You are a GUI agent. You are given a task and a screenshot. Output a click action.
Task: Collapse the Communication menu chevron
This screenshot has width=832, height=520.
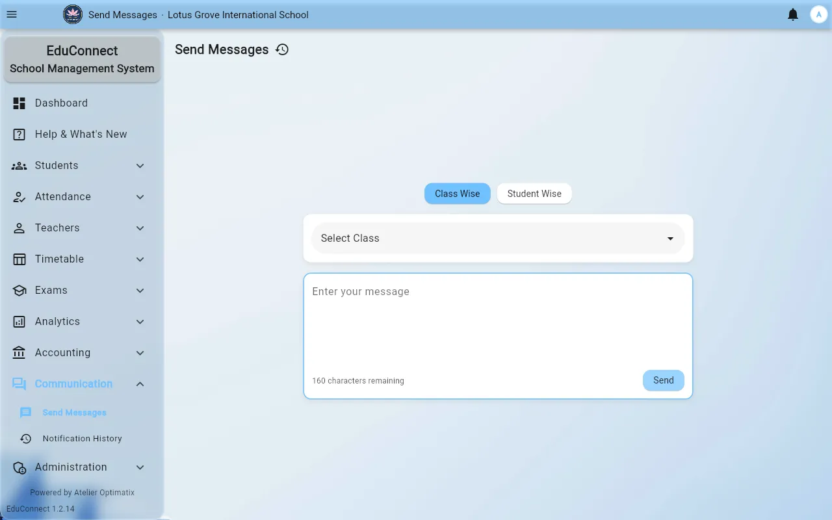pos(140,383)
